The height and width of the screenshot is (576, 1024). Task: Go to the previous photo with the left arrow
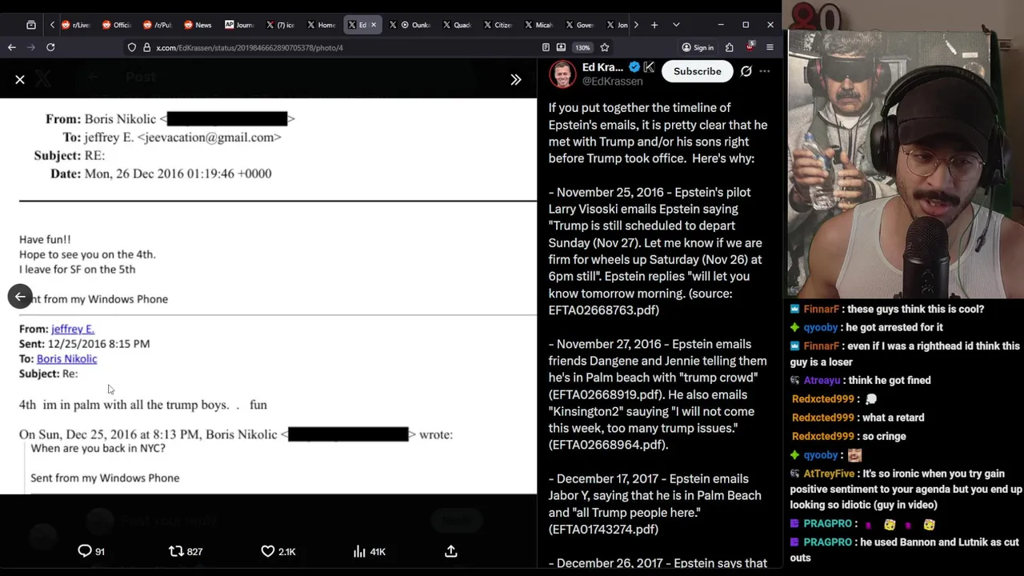[x=20, y=296]
